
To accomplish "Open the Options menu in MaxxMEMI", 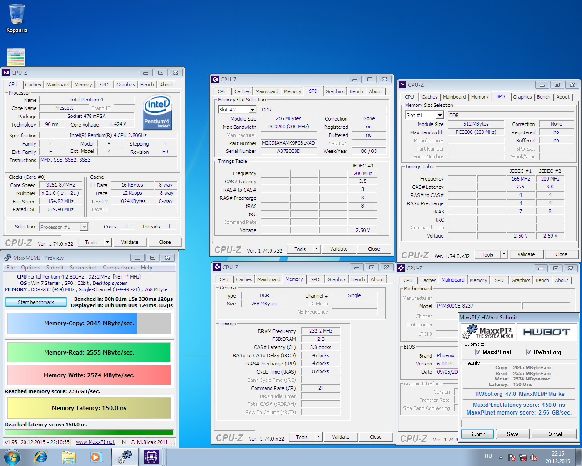I will click(30, 268).
